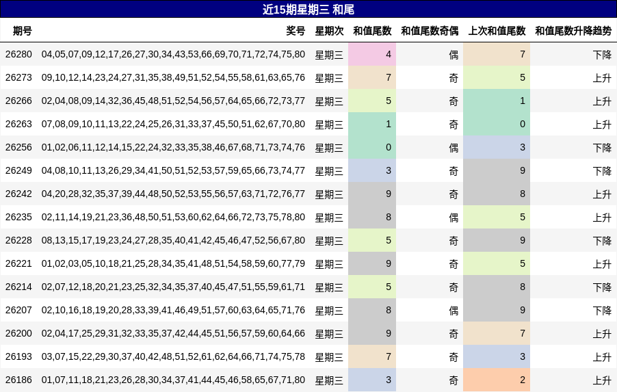Click winning numbers beginning 02,10,16,18,19
This screenshot has width=617, height=392.
coord(173,310)
